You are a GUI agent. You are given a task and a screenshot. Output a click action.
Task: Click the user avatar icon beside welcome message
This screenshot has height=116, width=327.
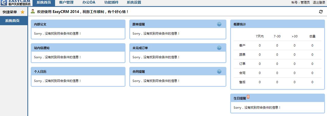tap(33, 11)
